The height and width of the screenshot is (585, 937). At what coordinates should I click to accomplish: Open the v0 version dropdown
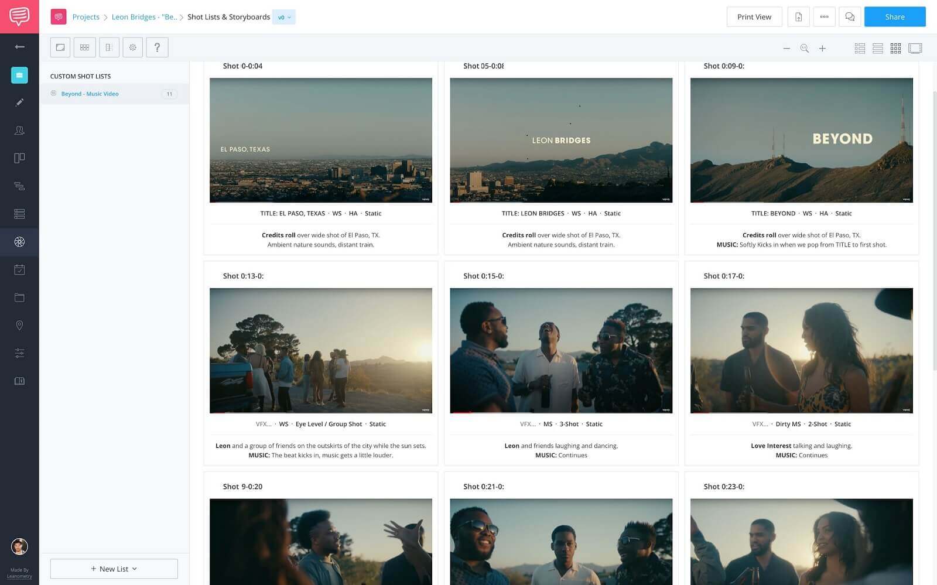pyautogui.click(x=283, y=17)
